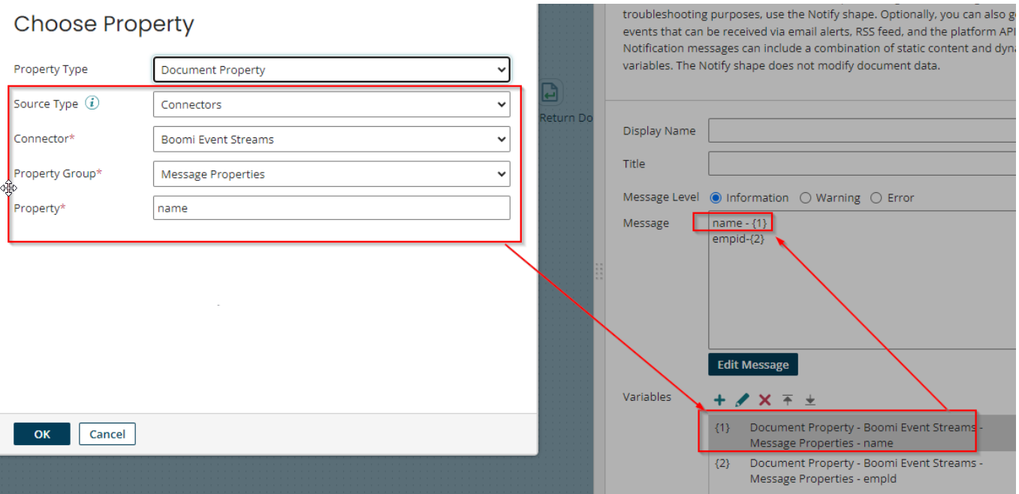1019x494 pixels.
Task: Move variable down with arrow icon
Action: pos(810,400)
